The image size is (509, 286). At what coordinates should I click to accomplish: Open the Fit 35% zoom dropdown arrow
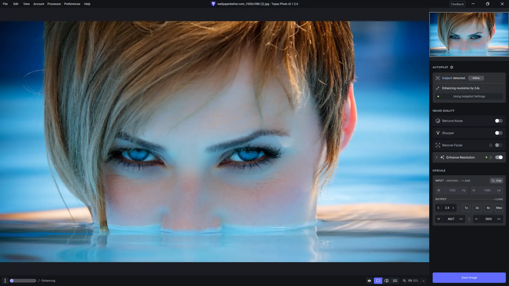(423, 281)
